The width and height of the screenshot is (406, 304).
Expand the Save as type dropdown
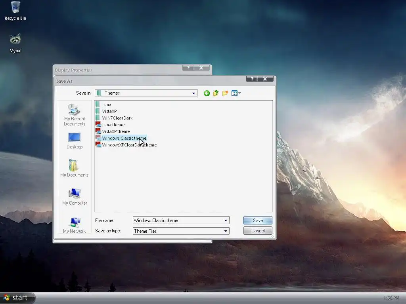[226, 231]
